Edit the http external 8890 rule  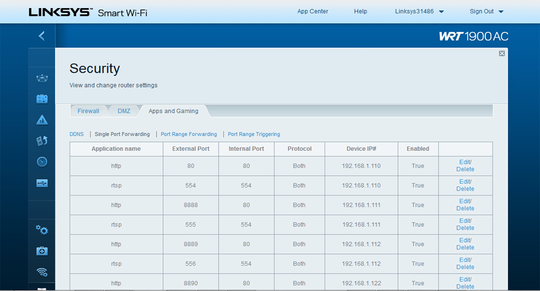(465, 280)
